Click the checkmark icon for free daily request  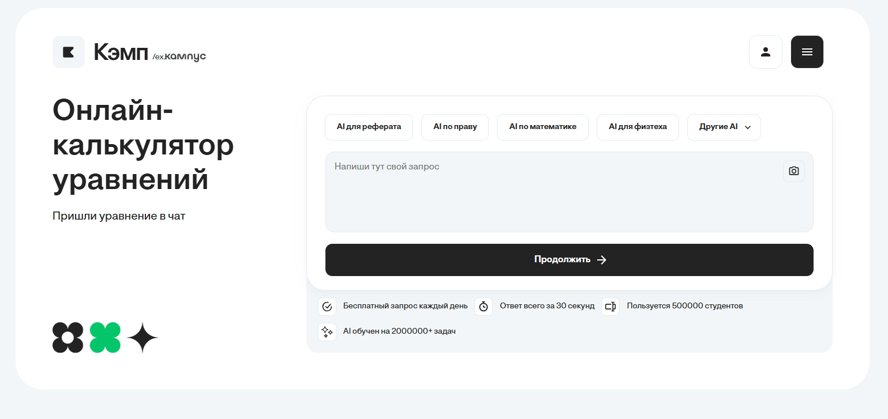point(327,306)
